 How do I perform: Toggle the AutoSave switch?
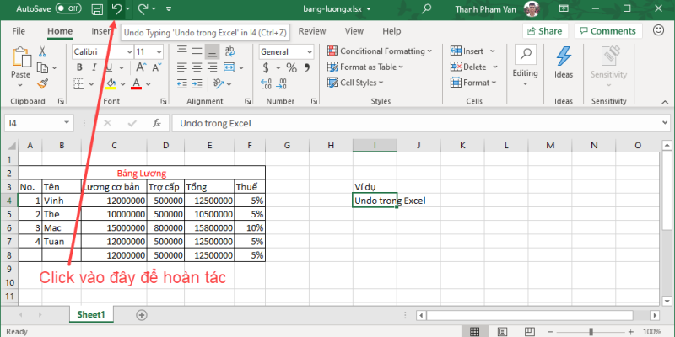pyautogui.click(x=67, y=8)
